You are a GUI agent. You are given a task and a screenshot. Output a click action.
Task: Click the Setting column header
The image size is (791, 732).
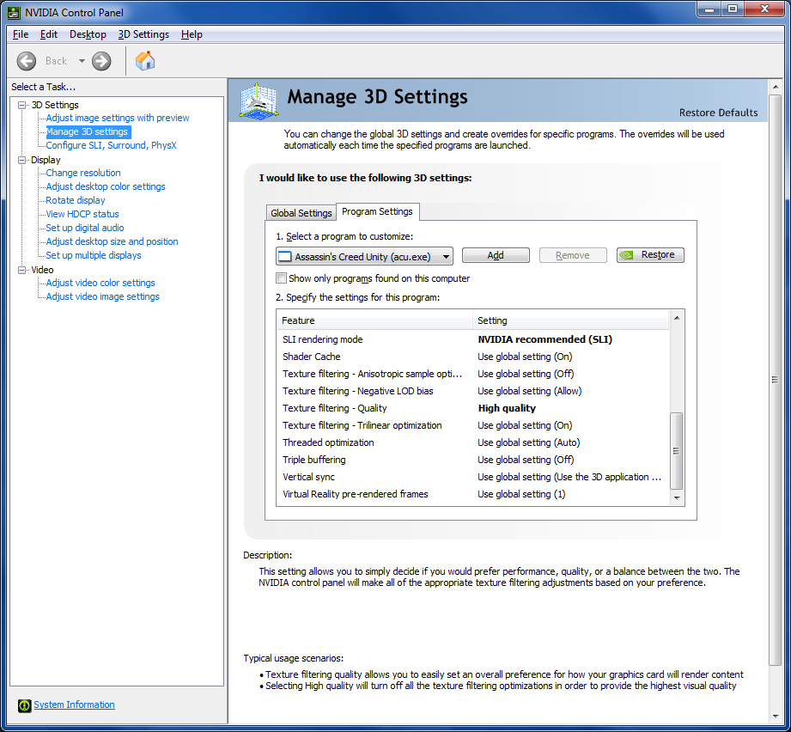click(571, 320)
